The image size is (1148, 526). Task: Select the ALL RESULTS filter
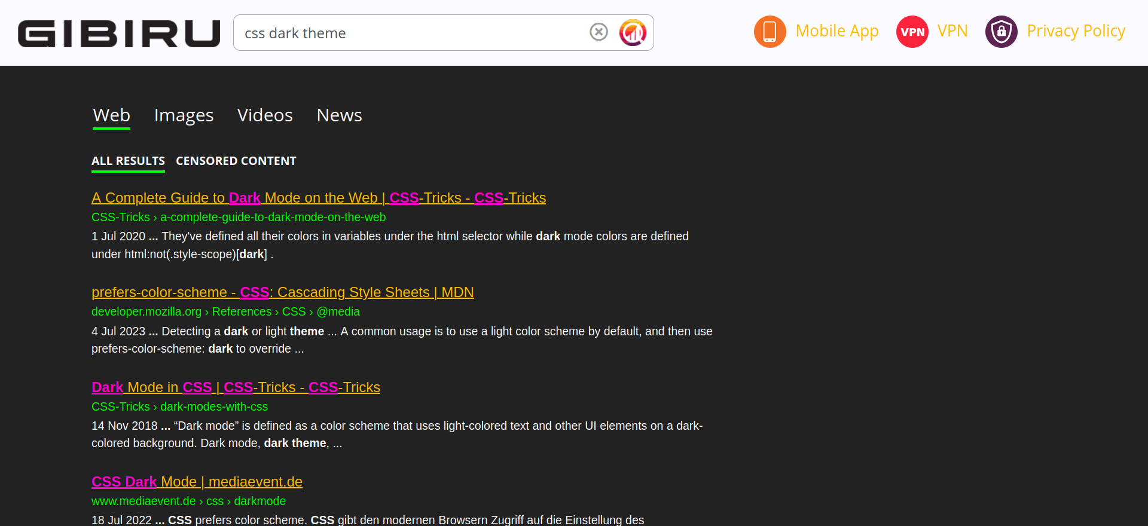coord(128,161)
